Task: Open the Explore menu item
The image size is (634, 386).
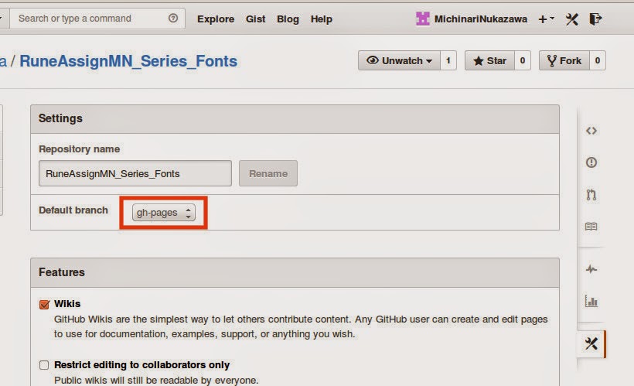Action: pyautogui.click(x=216, y=19)
